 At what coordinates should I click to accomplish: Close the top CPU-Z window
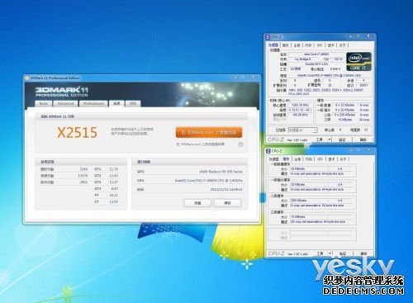pos(368,36)
